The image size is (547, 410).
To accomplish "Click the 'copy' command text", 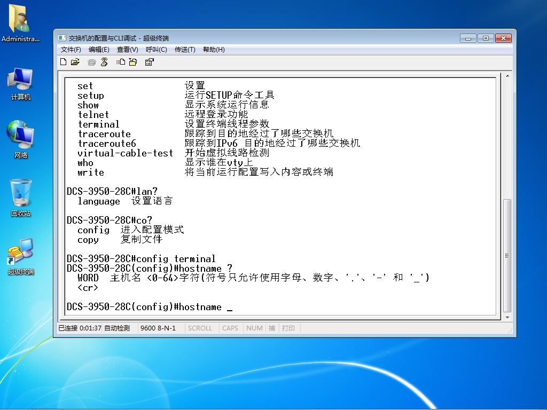I will pyautogui.click(x=88, y=240).
